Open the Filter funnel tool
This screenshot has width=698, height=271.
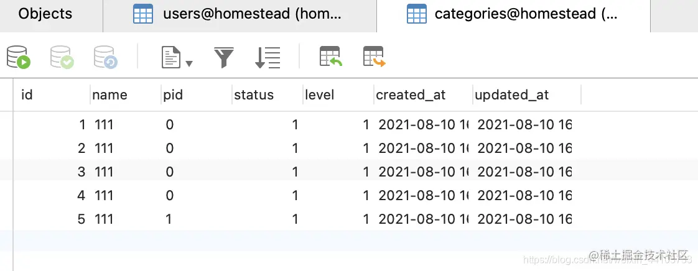pos(224,58)
